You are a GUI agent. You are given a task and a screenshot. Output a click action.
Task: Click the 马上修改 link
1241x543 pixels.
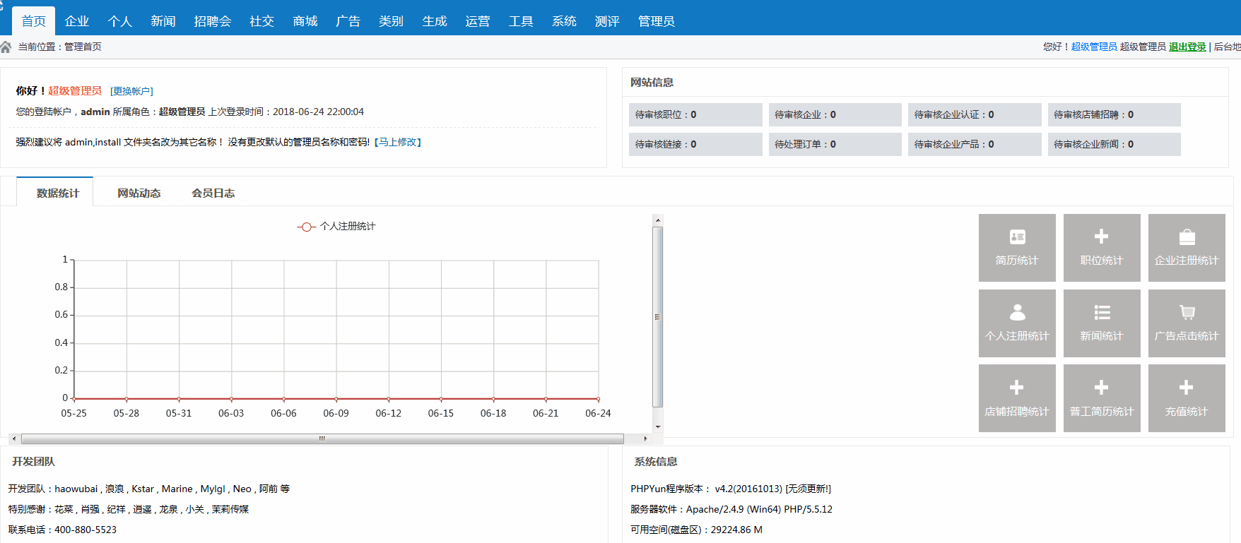[x=398, y=142]
